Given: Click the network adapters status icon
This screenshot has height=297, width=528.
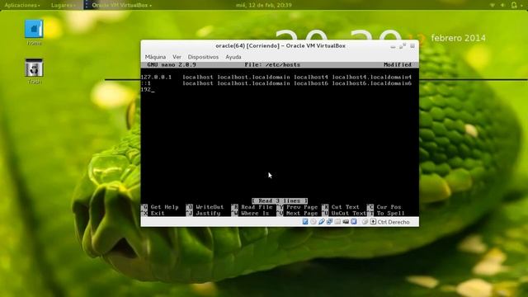Looking at the screenshot, I should coord(329,222).
